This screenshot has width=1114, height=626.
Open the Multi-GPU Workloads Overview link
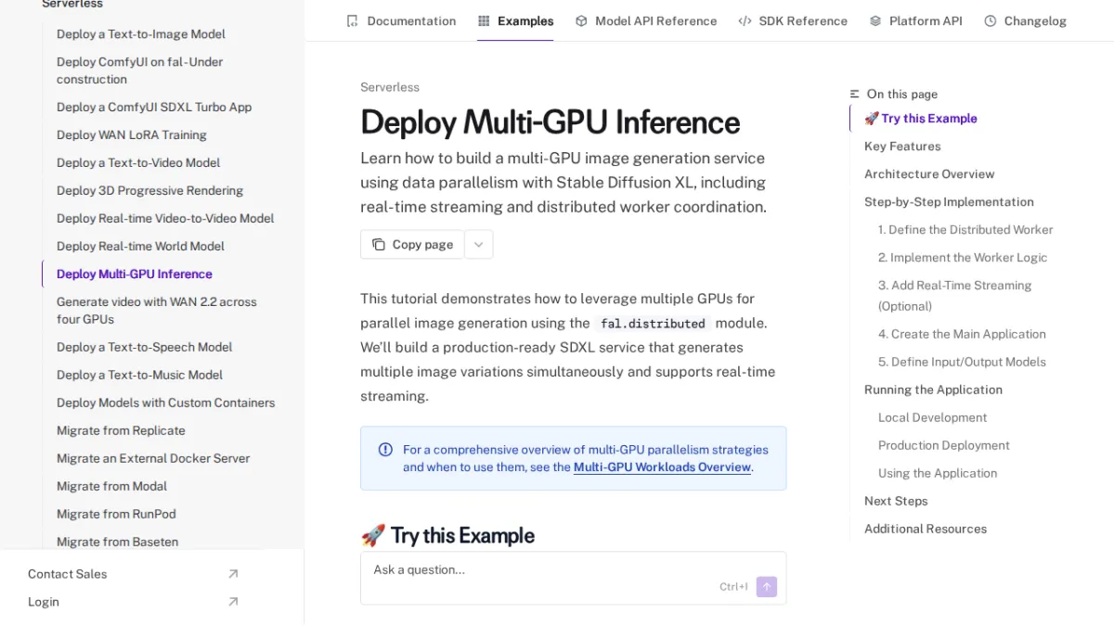pos(662,467)
